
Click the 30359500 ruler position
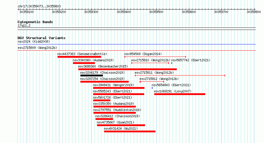156,12
